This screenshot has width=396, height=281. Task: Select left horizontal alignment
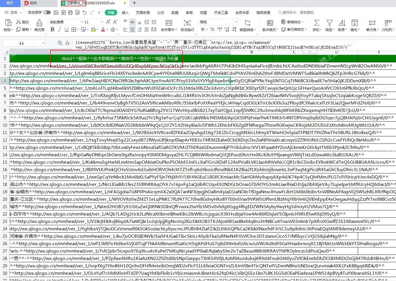click(125, 29)
